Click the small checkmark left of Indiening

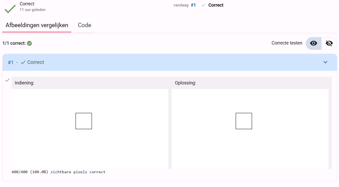tap(7, 80)
